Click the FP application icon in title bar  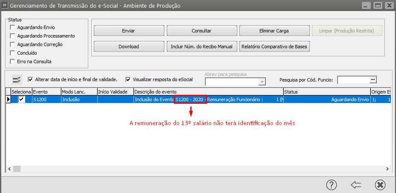tap(5, 5)
